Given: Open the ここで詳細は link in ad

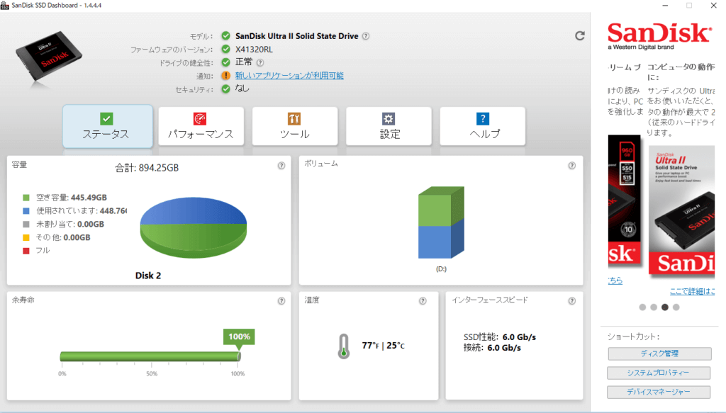Looking at the screenshot, I should point(692,291).
